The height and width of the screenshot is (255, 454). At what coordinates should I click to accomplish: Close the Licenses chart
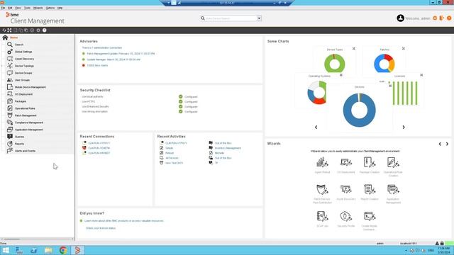tap(421, 75)
